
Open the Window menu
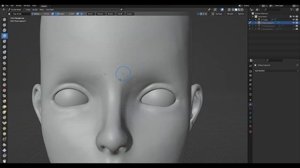click(x=27, y=6)
